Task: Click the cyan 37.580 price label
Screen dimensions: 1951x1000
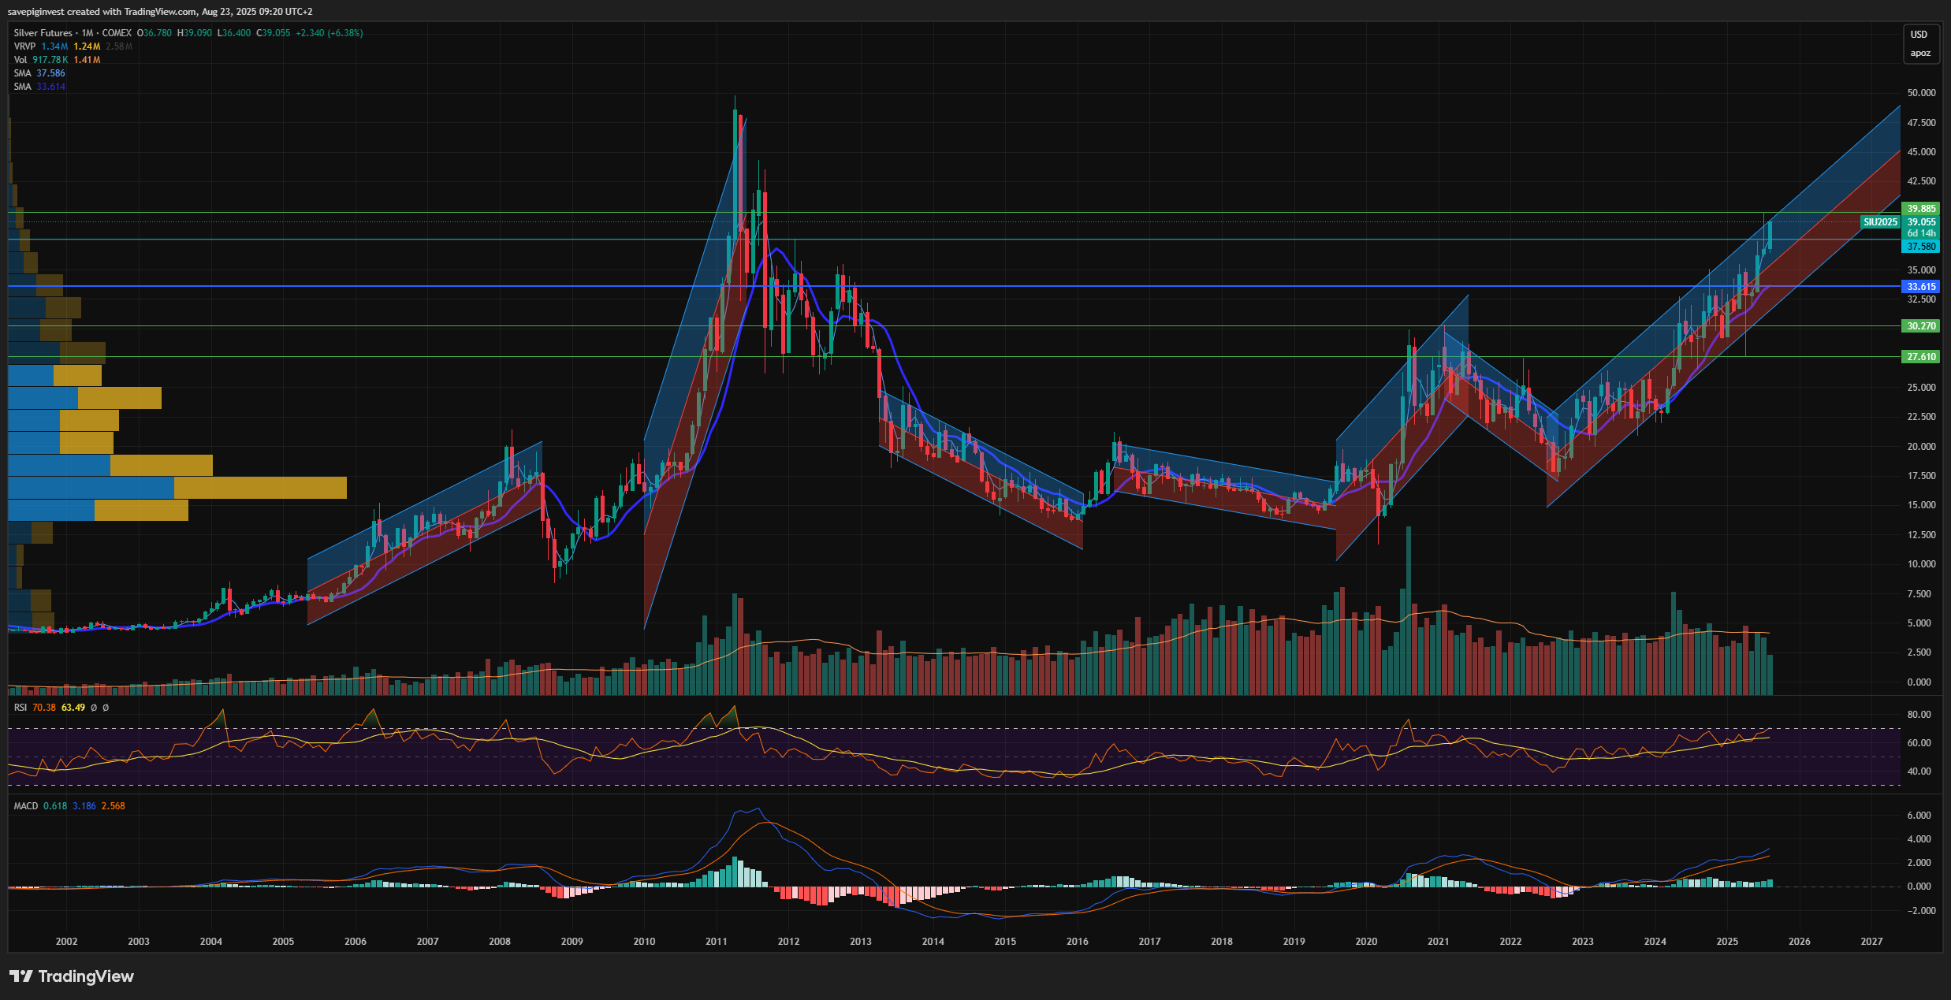Action: point(1921,247)
